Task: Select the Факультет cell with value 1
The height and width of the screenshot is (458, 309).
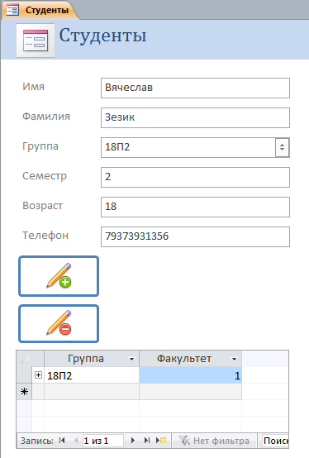Action: tap(190, 375)
